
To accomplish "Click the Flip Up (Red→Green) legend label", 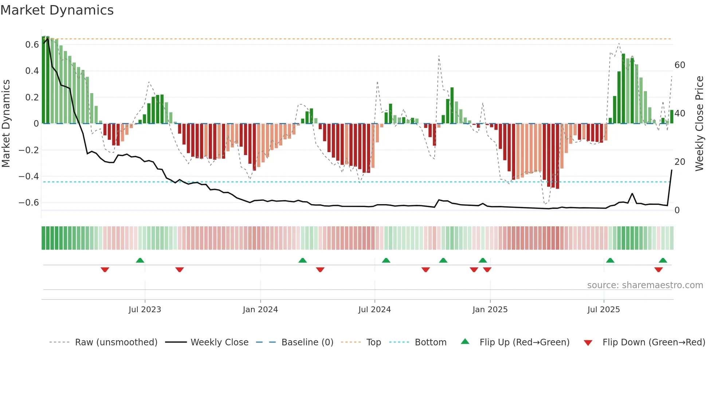I will click(x=525, y=342).
